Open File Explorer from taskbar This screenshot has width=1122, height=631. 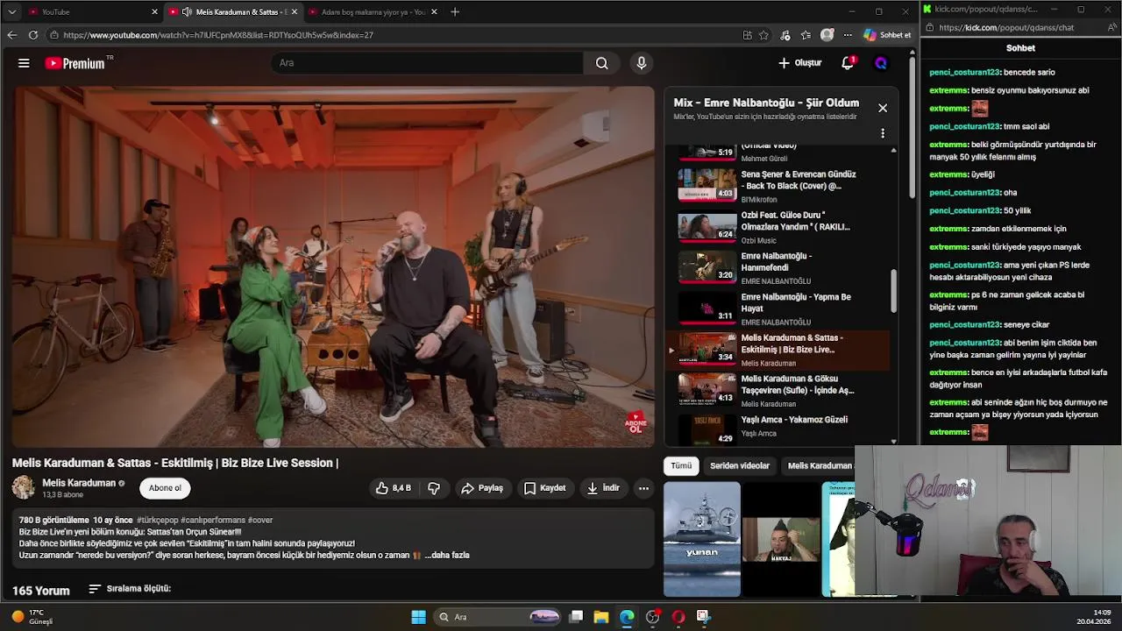pyautogui.click(x=601, y=617)
